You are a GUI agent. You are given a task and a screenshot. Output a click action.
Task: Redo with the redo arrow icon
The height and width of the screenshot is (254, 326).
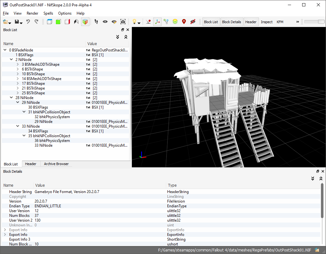(37, 22)
